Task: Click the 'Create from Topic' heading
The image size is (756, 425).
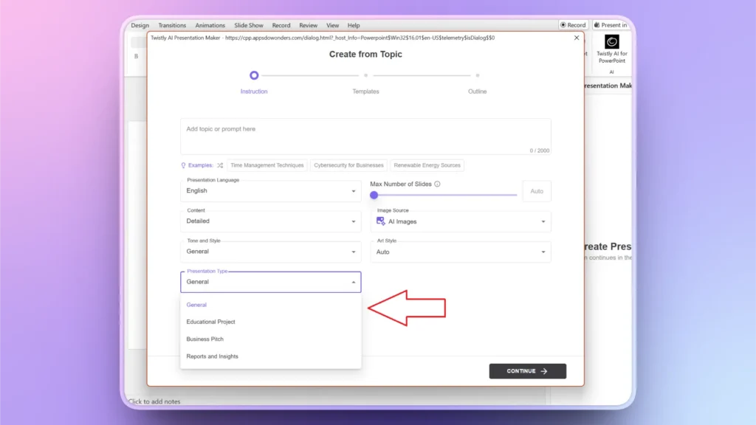Action: [x=365, y=55]
